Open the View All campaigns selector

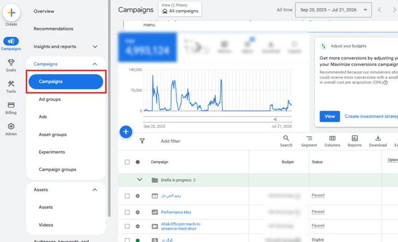coord(180,9)
